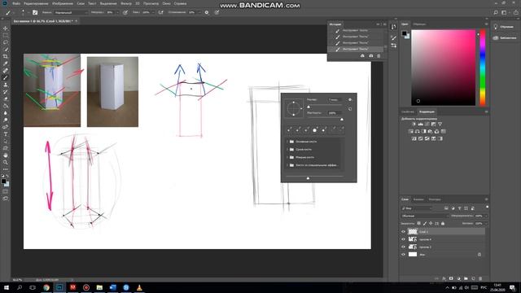Add a Curves adjustment
The height and width of the screenshot is (293, 521).
point(427,124)
